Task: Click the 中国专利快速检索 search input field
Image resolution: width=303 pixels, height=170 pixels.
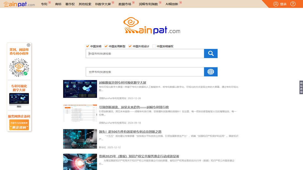Action: 145,54
